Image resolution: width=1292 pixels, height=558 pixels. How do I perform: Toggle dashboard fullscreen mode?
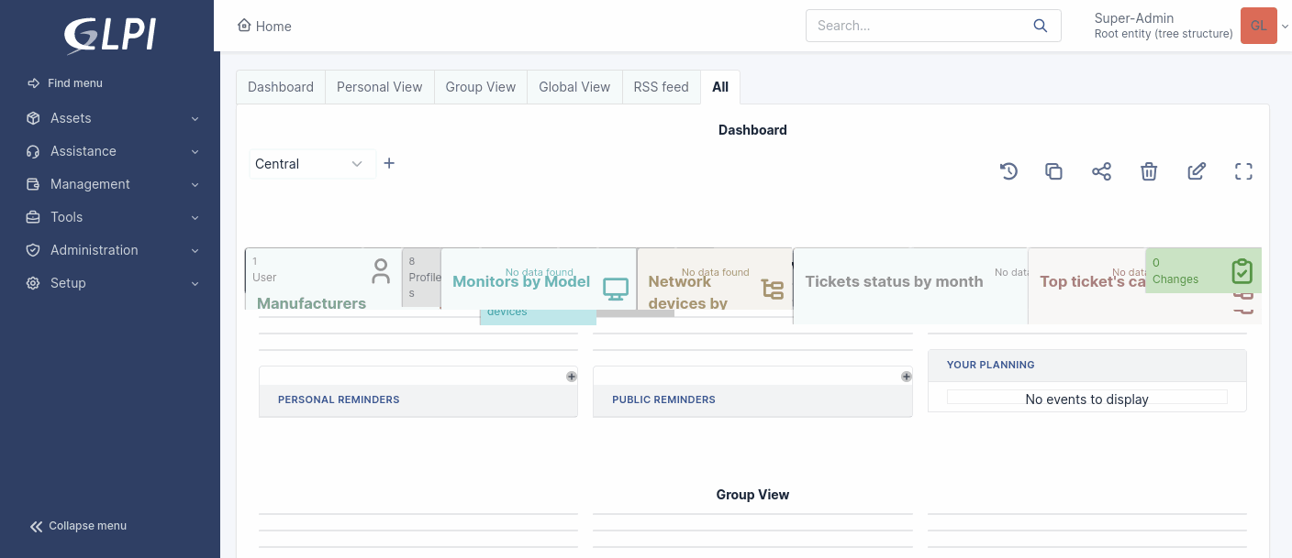point(1243,171)
